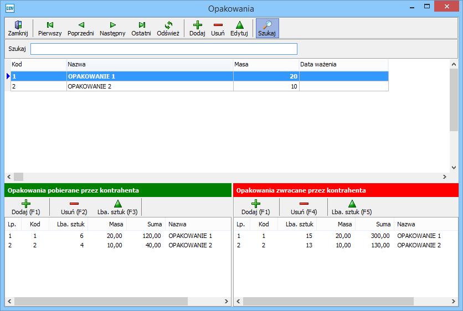Viewport: 463px width, 311px height.
Task: Click OPAKOWANIE 1 in pobierane table
Action: coord(190,236)
